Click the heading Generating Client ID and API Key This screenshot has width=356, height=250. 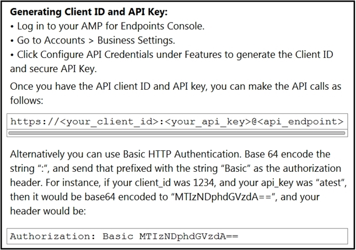pos(89,12)
